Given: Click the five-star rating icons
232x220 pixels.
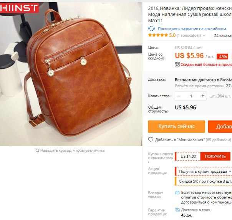Looking at the screenshot, I should click(158, 35).
